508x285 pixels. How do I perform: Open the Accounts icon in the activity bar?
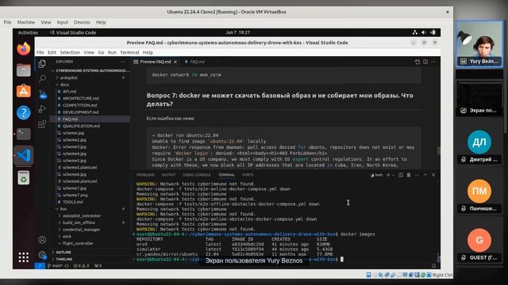coord(42,240)
